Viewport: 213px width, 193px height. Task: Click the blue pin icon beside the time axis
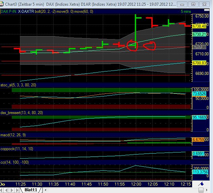(x=201, y=184)
